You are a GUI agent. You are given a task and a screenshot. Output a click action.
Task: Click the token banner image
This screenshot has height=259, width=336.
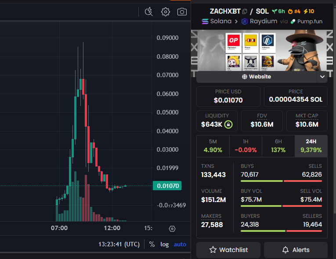(262, 50)
